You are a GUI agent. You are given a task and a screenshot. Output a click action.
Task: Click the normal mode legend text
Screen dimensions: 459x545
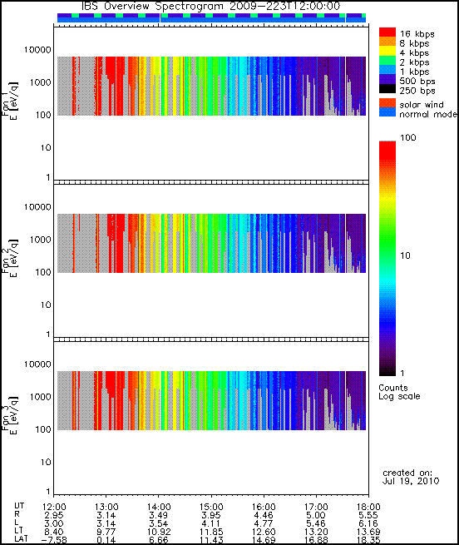[428, 114]
